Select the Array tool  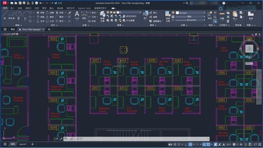(60, 21)
